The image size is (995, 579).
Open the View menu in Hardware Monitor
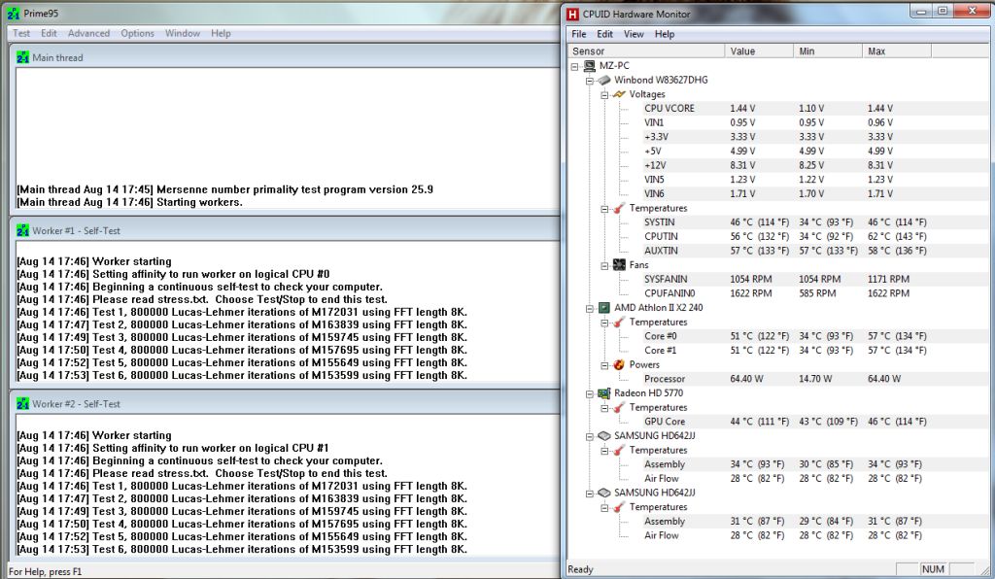pos(634,34)
